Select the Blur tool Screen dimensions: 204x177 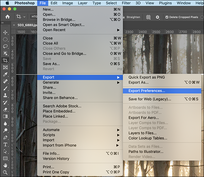pyautogui.click(x=5, y=123)
